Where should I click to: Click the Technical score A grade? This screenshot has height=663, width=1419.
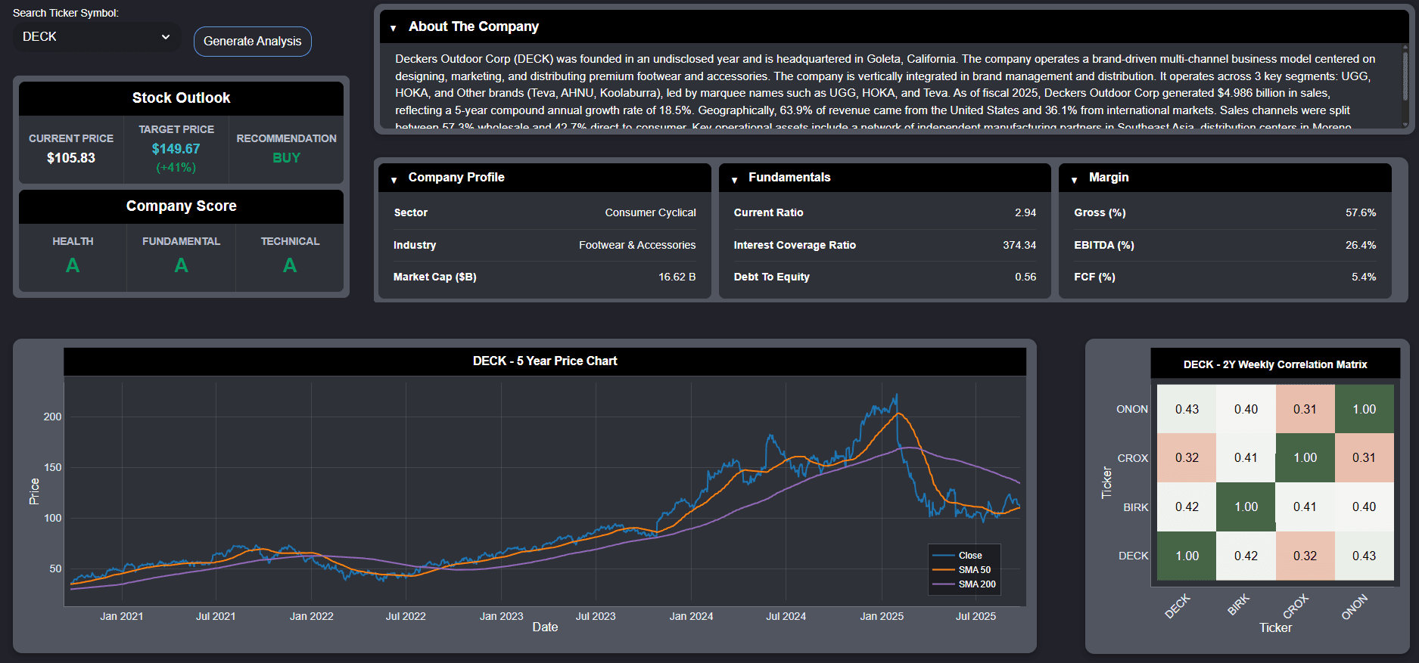tap(290, 265)
